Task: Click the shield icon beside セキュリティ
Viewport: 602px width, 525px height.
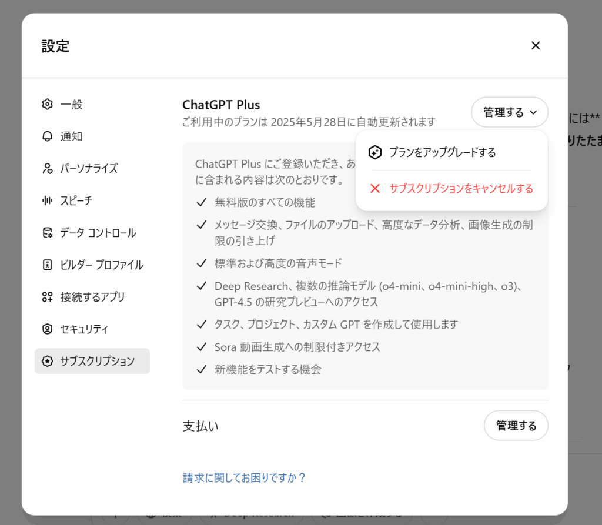Action: click(47, 329)
